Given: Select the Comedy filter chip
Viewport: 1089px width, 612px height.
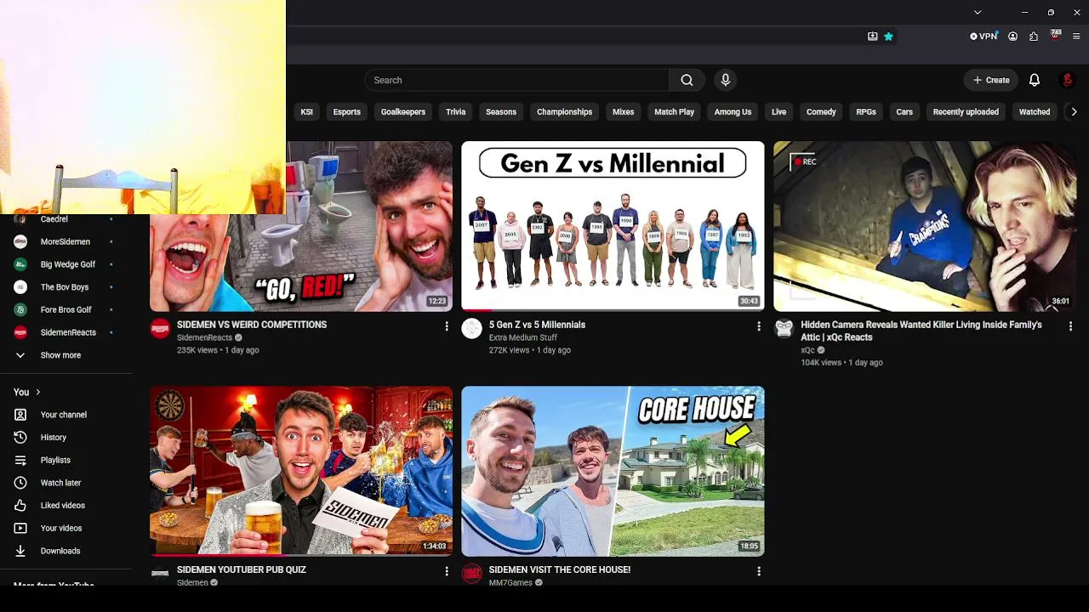Looking at the screenshot, I should 821,111.
